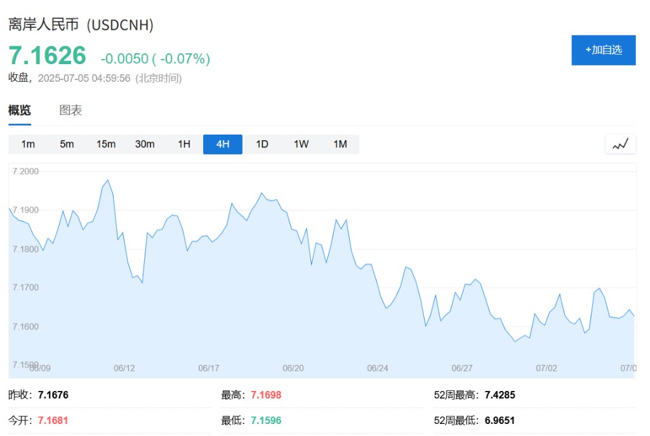Image resolution: width=650 pixels, height=436 pixels.
Task: Click the current price 7.1626
Action: 47,56
